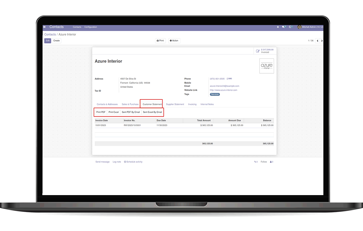Select the Customer Statement tab

152,104
